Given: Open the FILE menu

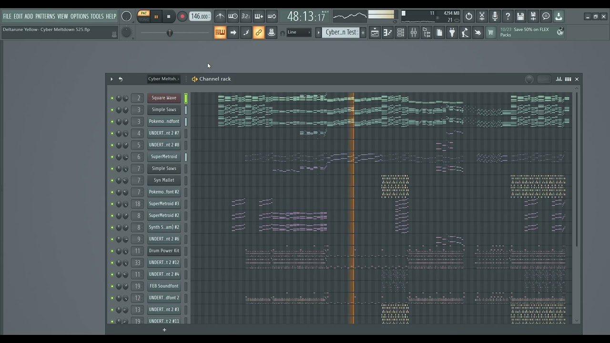Looking at the screenshot, I should (x=7, y=16).
